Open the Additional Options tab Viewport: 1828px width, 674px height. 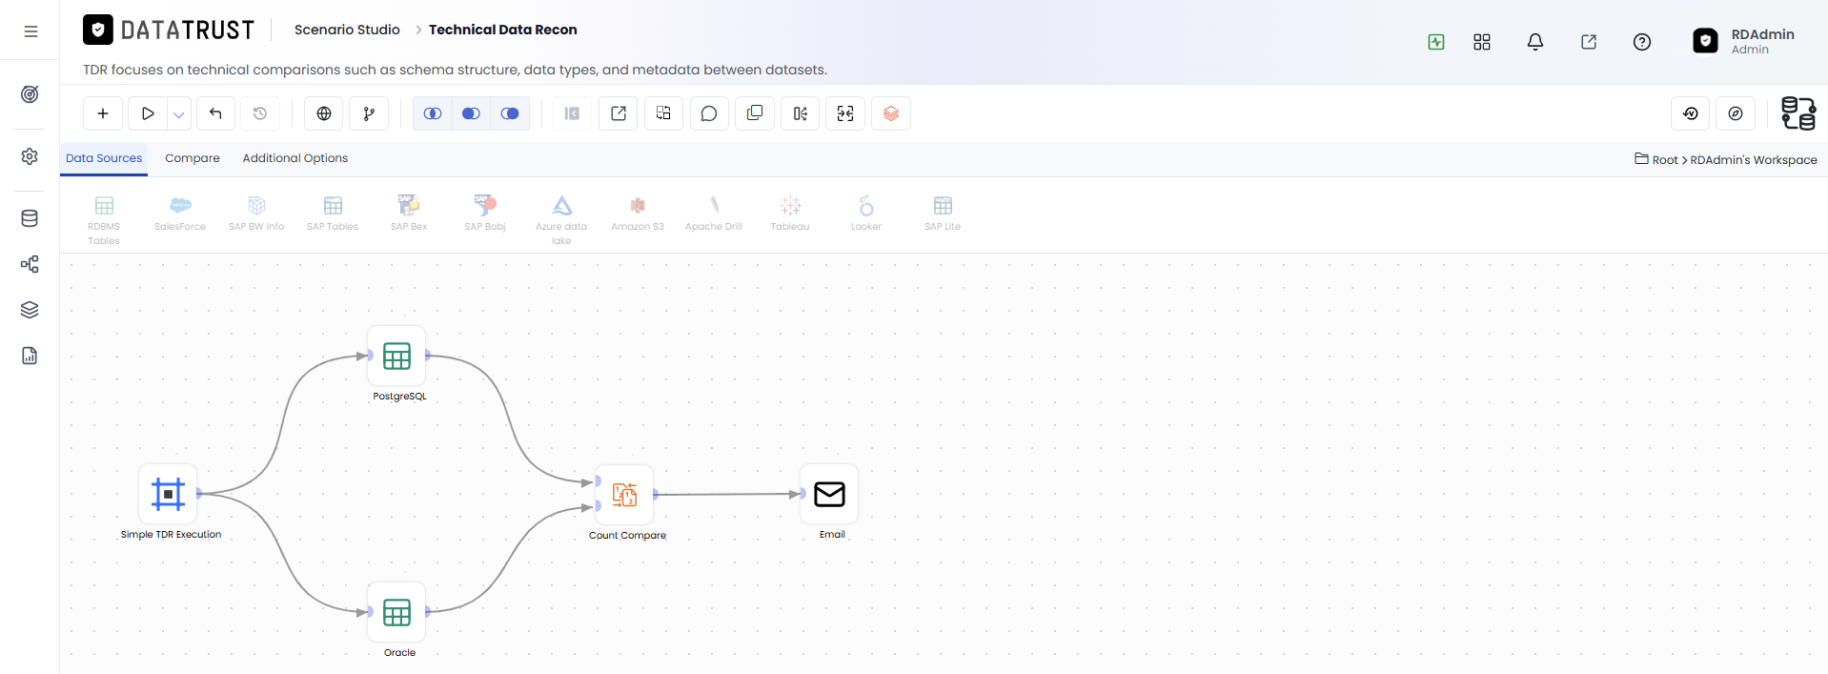click(x=295, y=158)
